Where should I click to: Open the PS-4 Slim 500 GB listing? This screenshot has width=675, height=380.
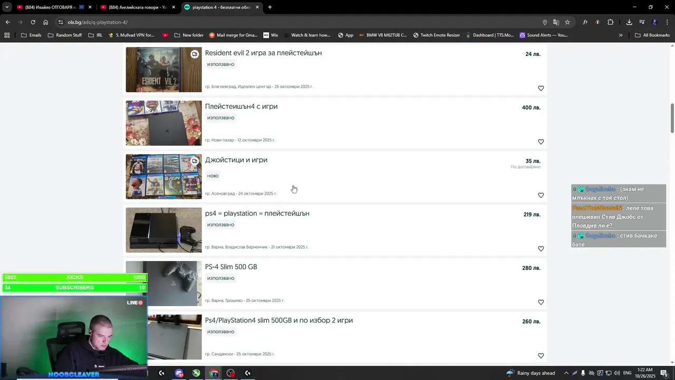point(231,267)
